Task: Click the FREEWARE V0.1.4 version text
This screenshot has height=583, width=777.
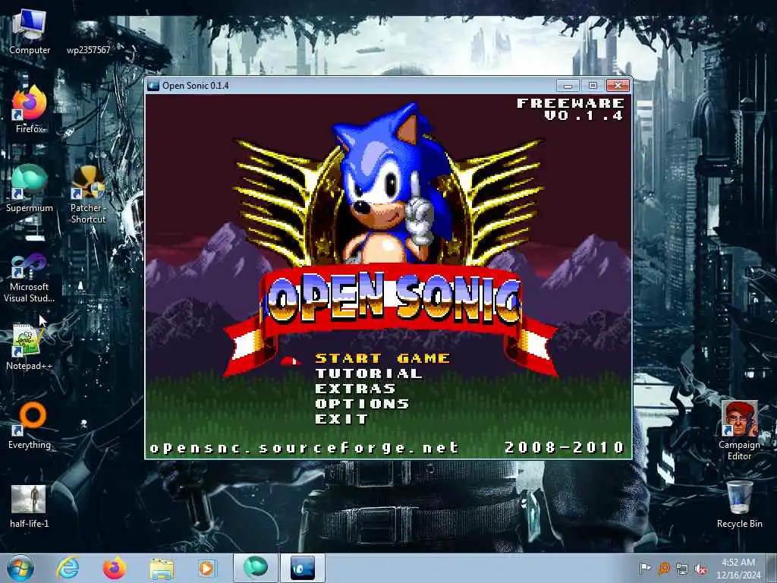Action: click(x=571, y=109)
